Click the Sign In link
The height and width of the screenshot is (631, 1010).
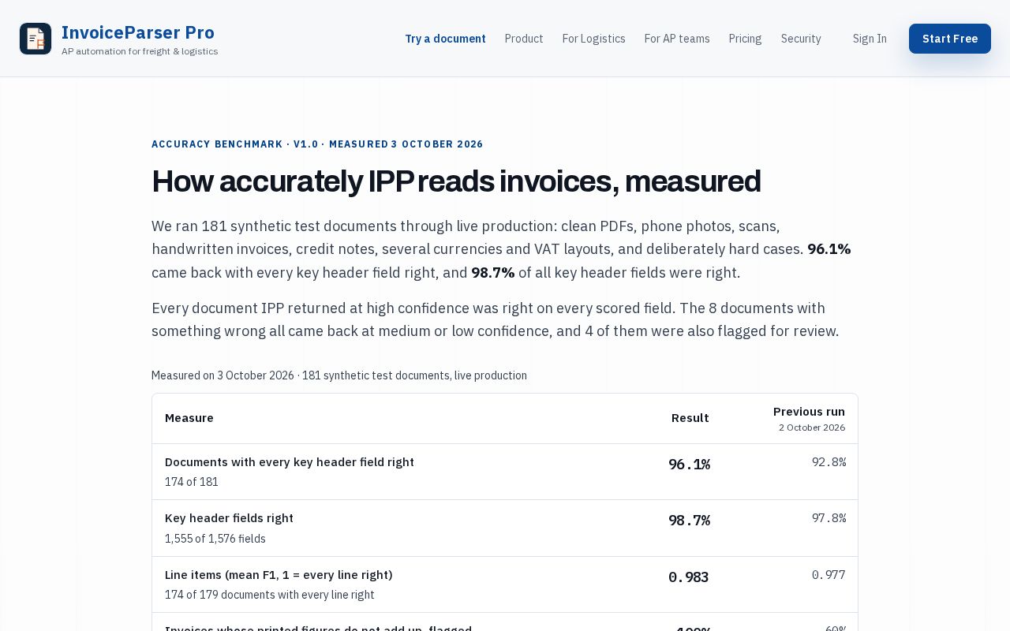[870, 39]
